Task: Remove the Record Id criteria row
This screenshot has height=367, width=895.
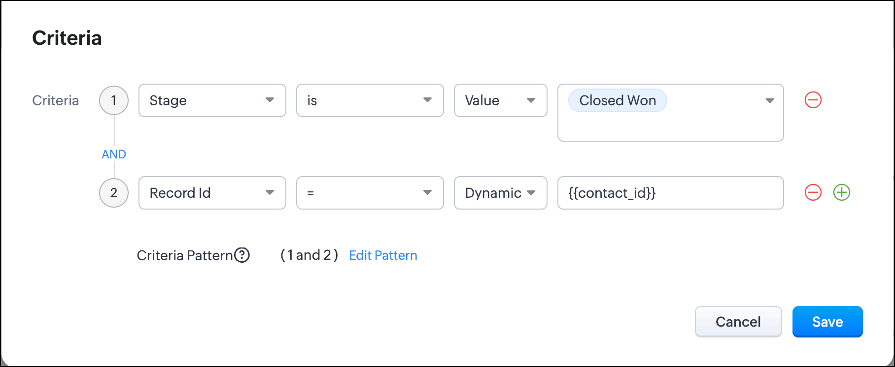Action: pos(813,192)
